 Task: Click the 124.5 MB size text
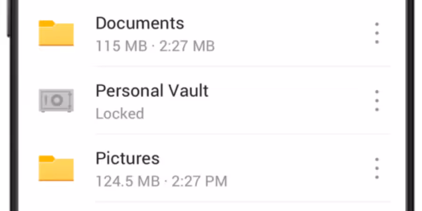pos(128,181)
